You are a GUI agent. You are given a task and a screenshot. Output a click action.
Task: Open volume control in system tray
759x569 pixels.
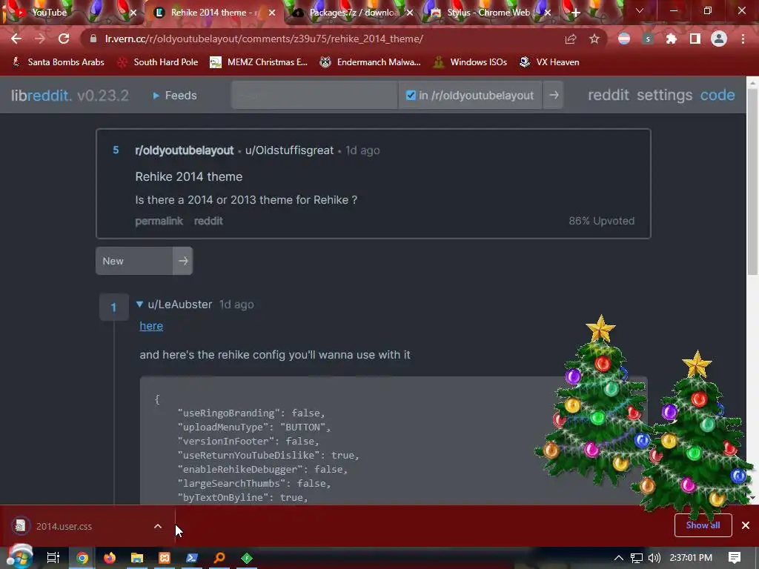click(654, 558)
